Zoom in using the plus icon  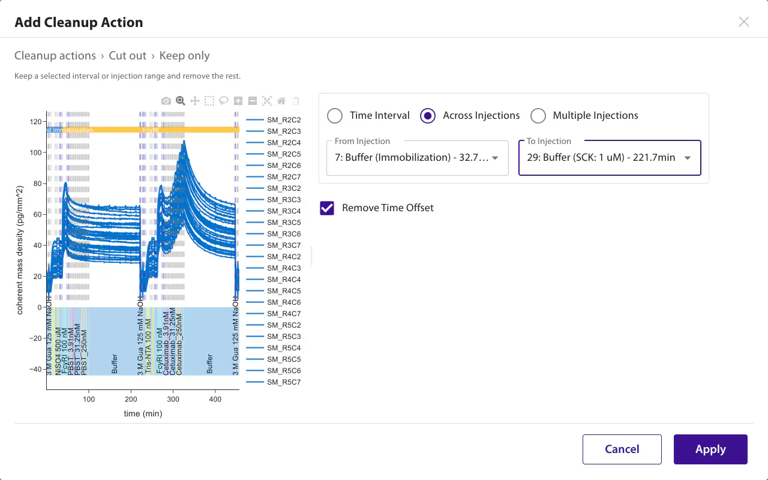[238, 101]
